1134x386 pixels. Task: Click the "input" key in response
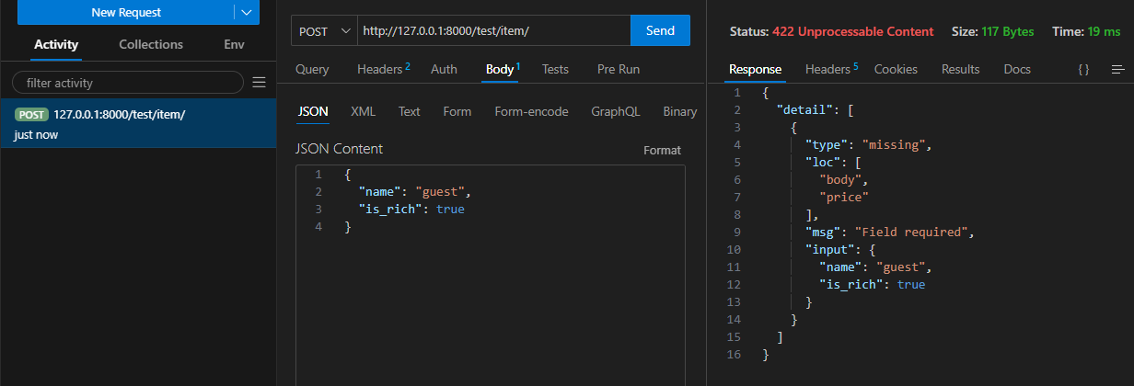point(832,249)
